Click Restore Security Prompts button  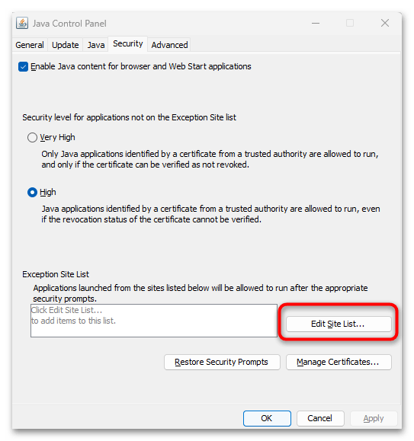coord(222,362)
